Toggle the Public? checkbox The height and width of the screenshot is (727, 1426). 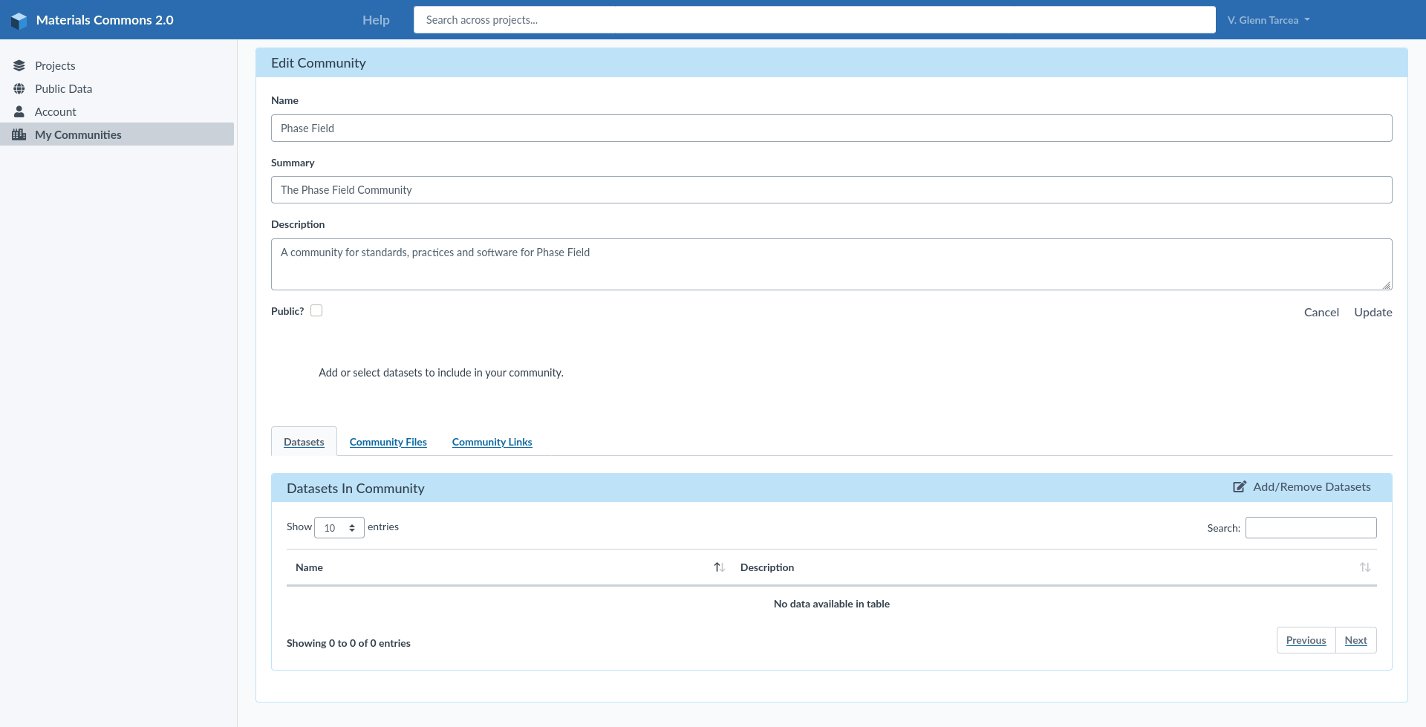[316, 310]
